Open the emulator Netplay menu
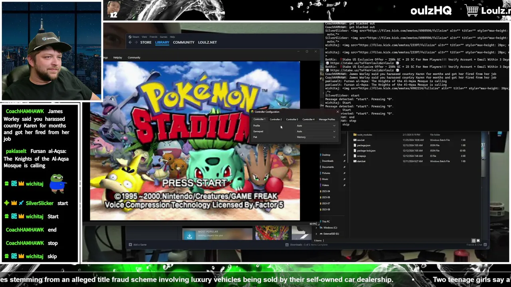The height and width of the screenshot is (287, 511). point(117,57)
